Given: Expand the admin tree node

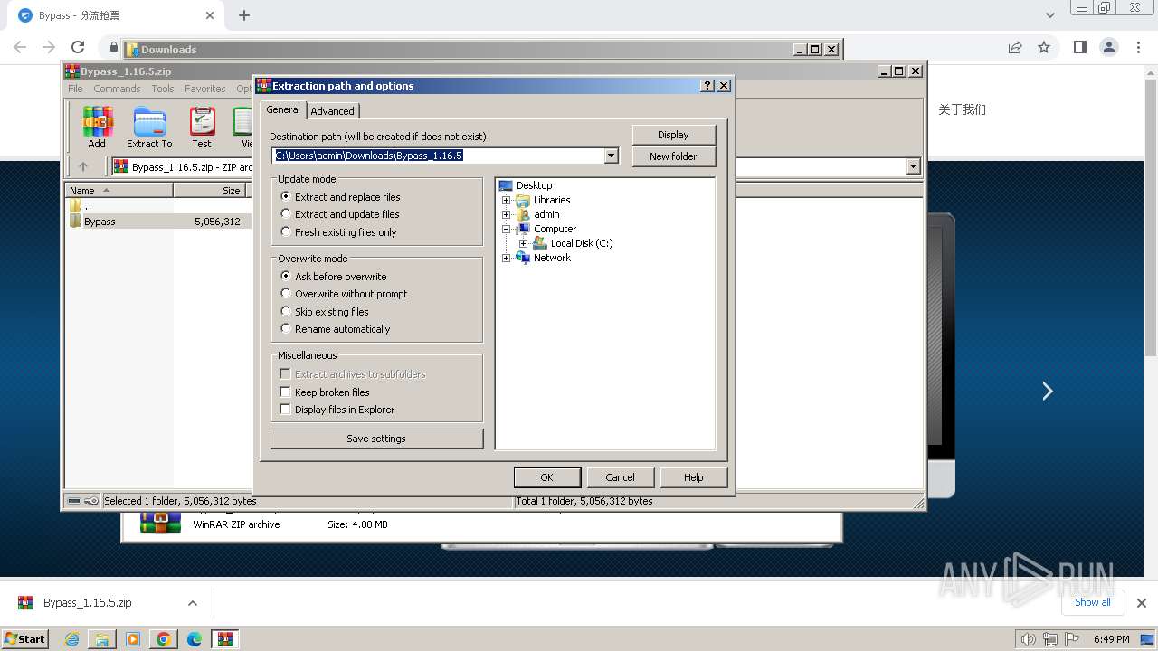Looking at the screenshot, I should pos(507,214).
